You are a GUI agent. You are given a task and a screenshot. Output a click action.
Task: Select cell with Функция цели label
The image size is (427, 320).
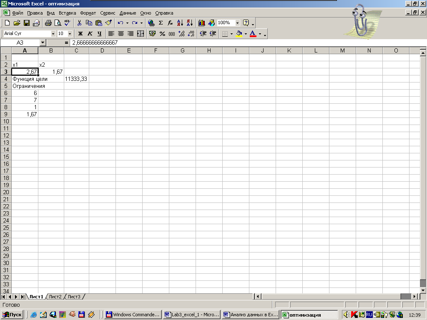[x=25, y=79]
